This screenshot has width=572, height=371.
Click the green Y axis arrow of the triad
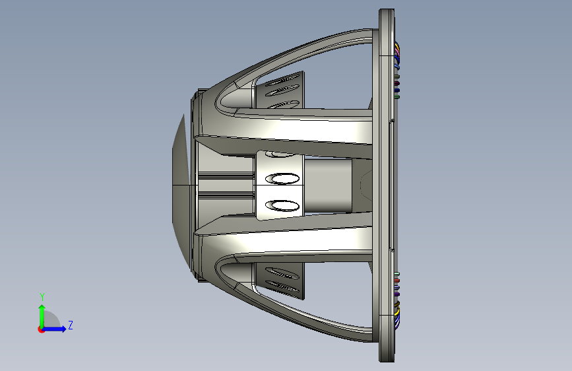[x=42, y=316]
